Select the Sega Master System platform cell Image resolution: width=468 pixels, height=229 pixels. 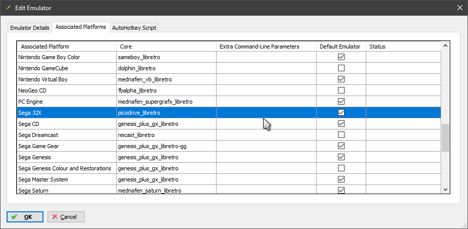(67, 179)
